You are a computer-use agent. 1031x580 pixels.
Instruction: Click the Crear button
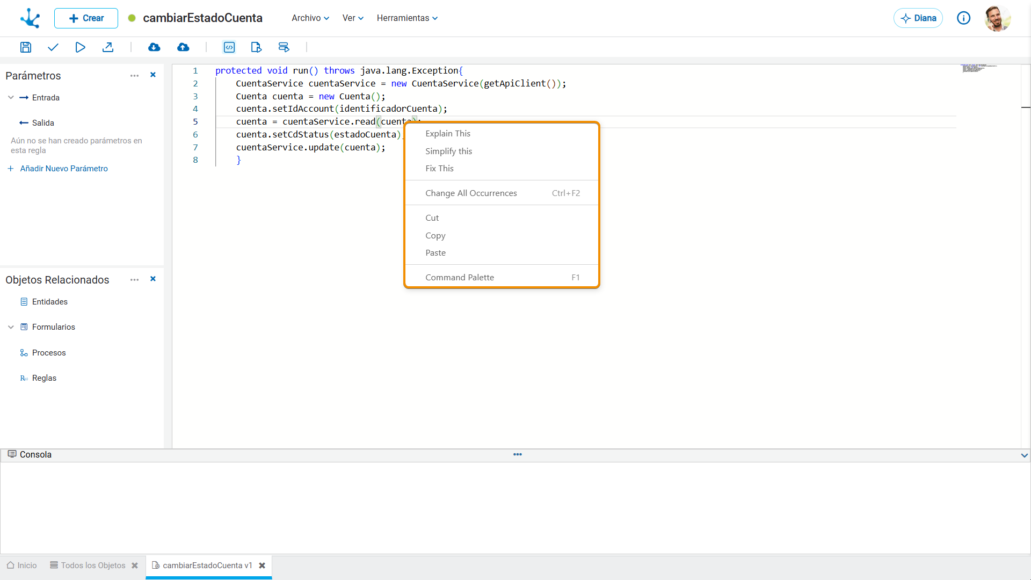[x=86, y=18]
